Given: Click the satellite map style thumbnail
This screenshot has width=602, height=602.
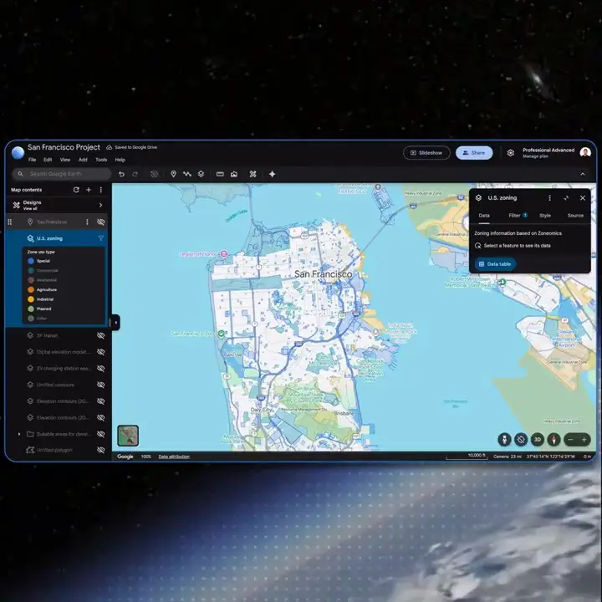Looking at the screenshot, I should click(x=128, y=436).
